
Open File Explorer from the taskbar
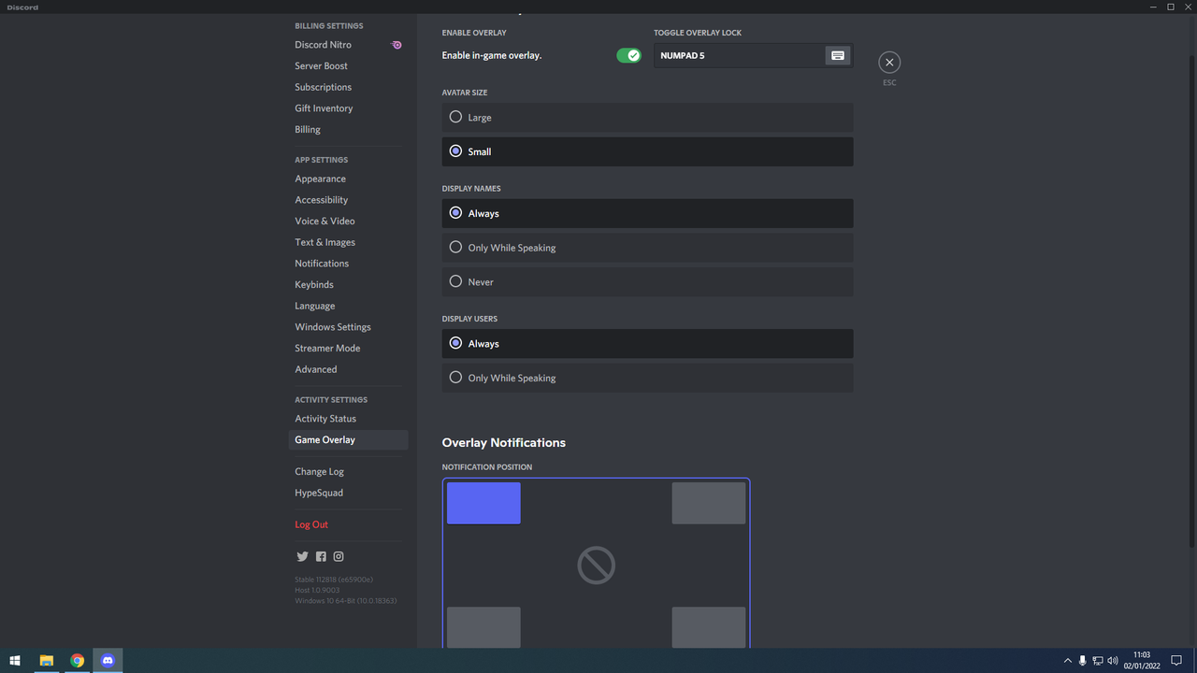46,661
